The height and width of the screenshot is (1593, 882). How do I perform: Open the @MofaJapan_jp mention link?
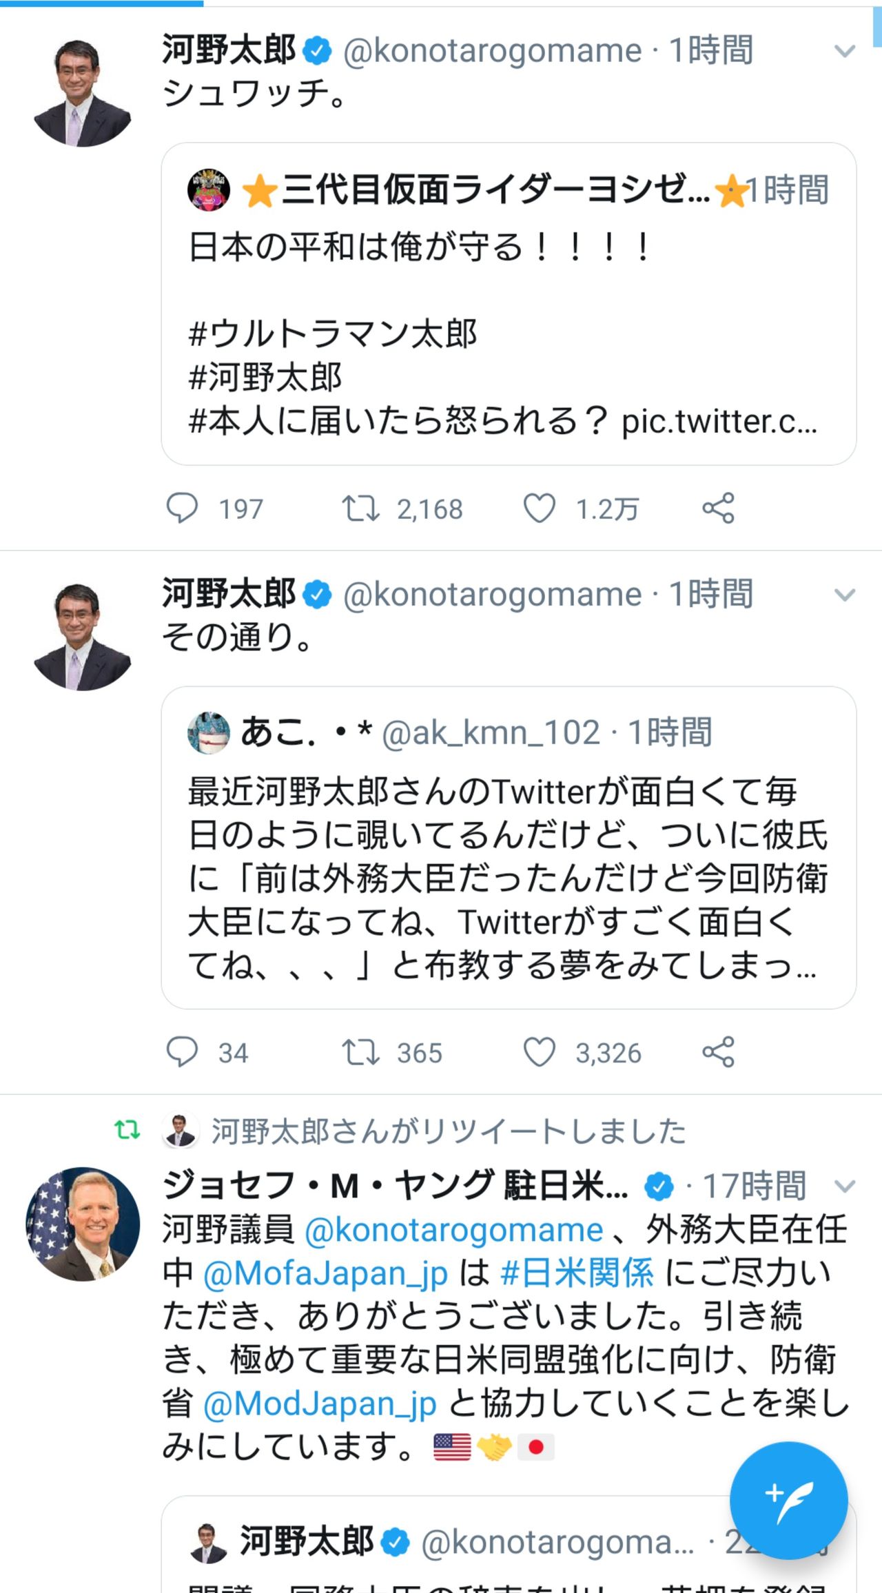[325, 1273]
